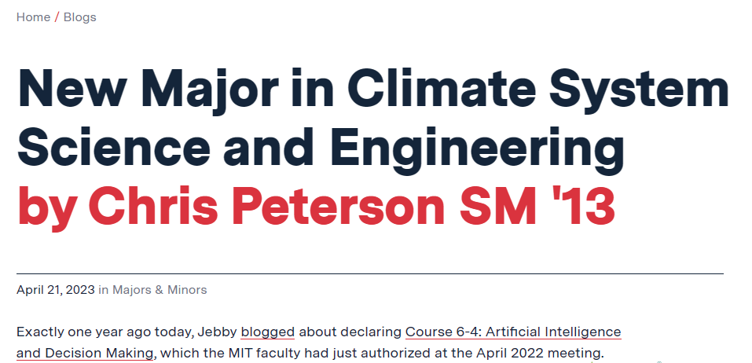Click the word "in" before Majors & Minors

click(103, 290)
